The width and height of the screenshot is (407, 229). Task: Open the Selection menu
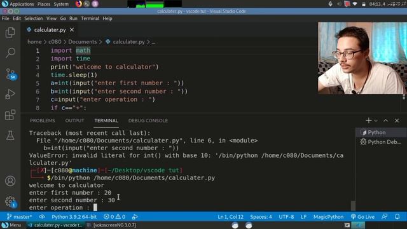coord(34,18)
